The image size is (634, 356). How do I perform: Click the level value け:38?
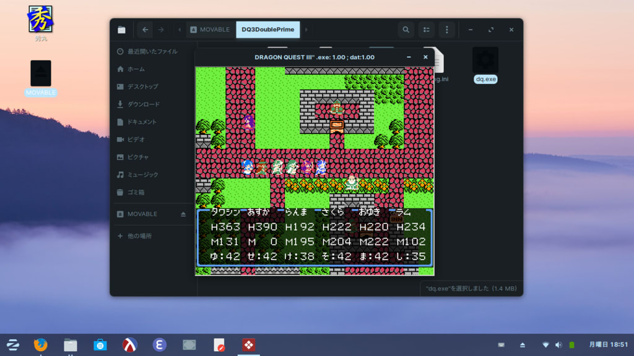click(300, 256)
